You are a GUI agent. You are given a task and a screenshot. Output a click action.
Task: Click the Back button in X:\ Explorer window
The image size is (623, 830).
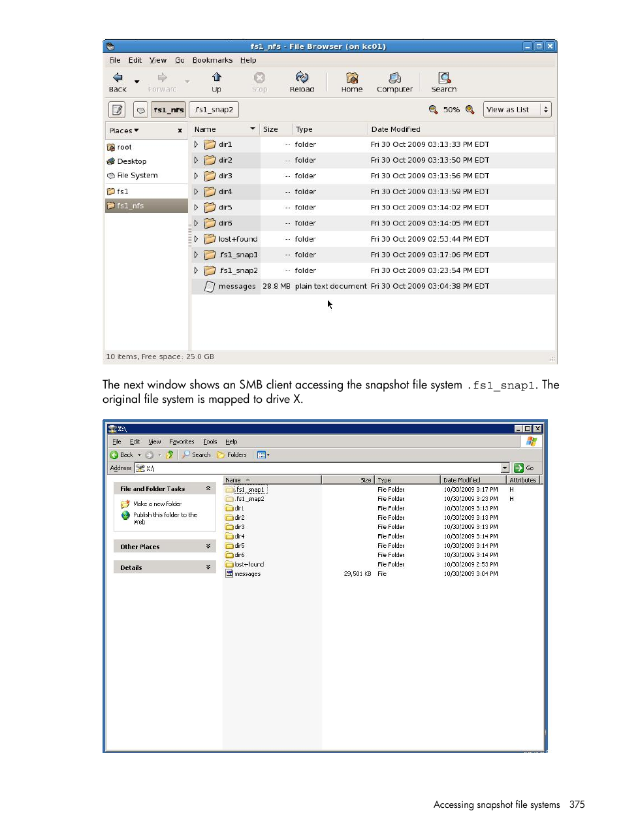122,455
